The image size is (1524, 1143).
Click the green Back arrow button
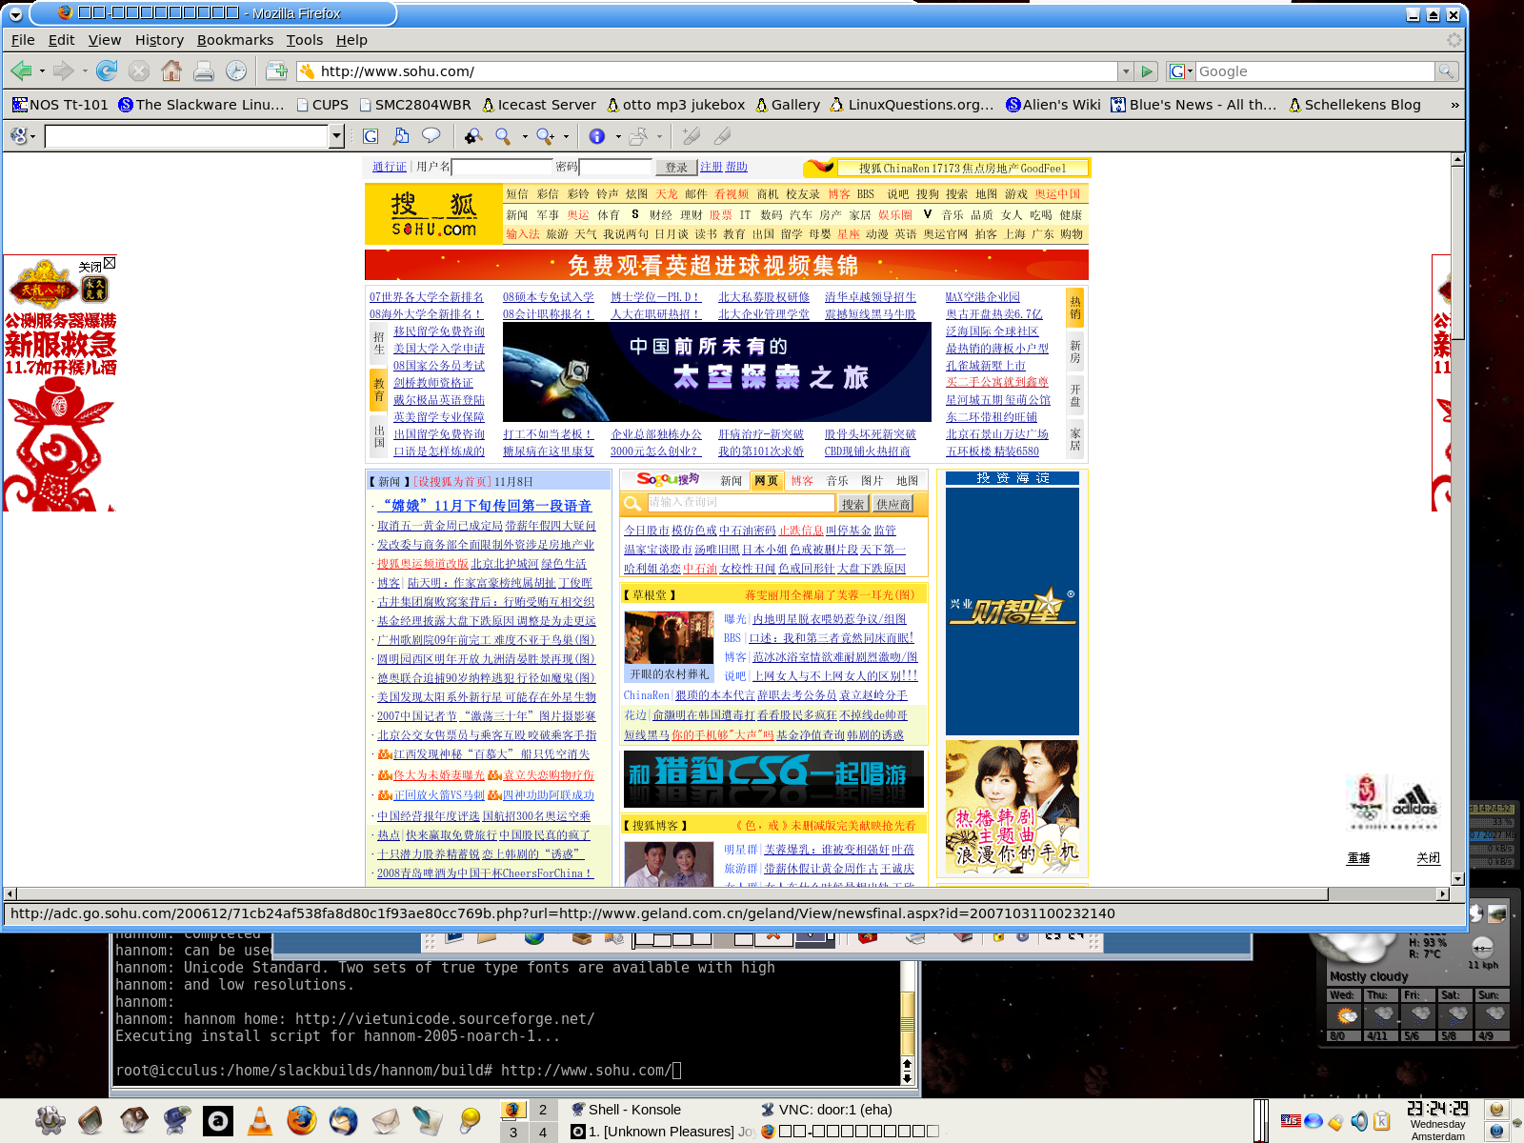coord(21,70)
